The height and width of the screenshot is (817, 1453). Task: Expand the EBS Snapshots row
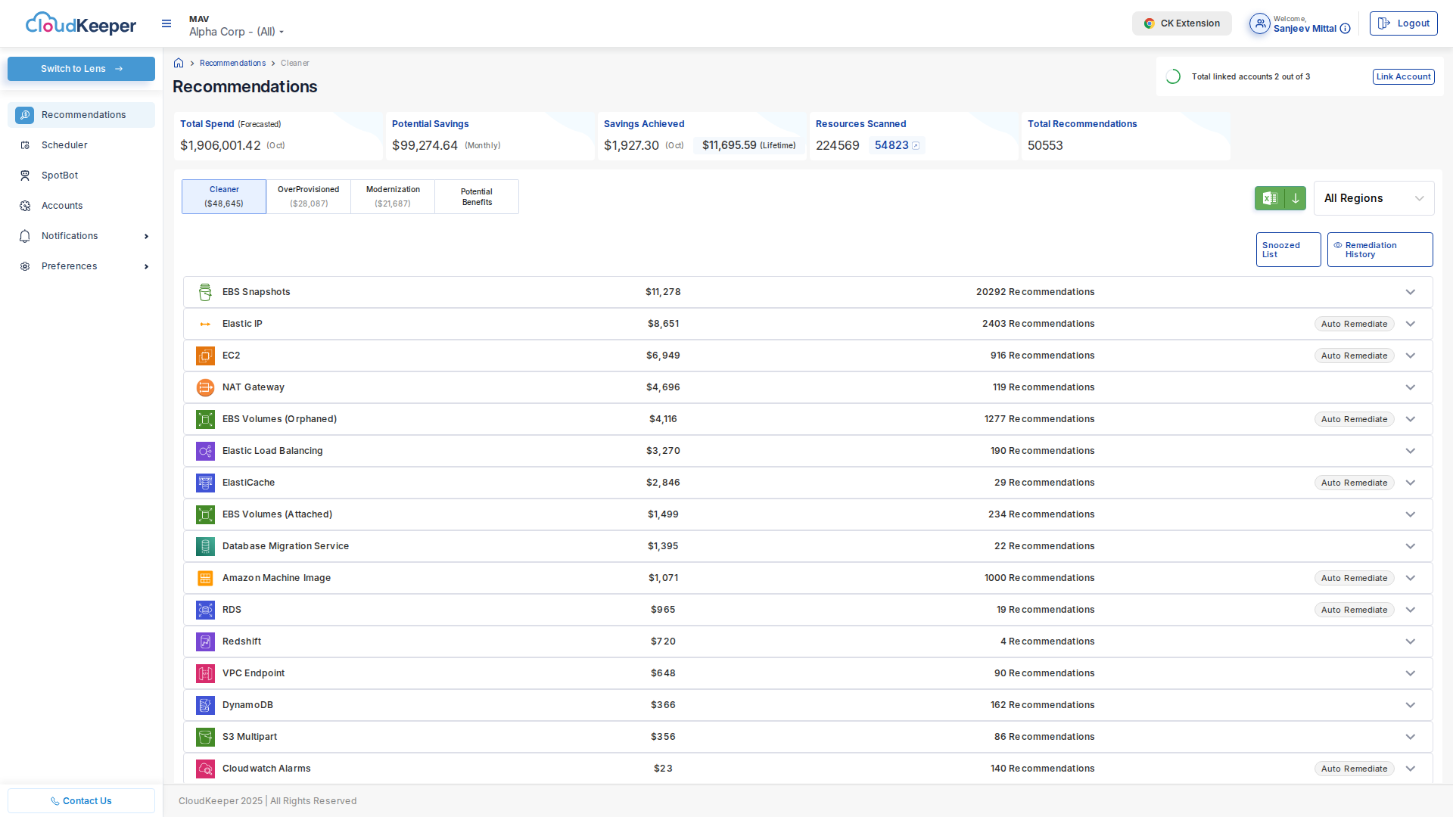pos(1410,292)
